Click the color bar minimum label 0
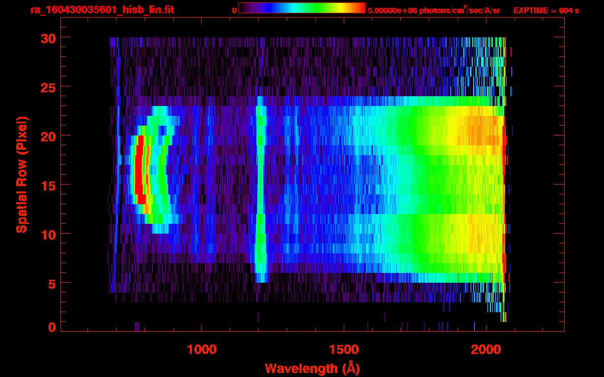Viewport: 604px width, 377px height. click(235, 10)
